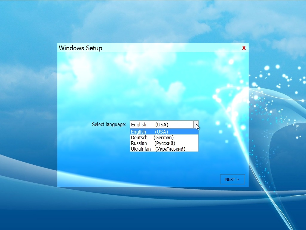Image resolution: width=306 pixels, height=230 pixels.
Task: Choose highlighted English (USA) from the open list
Action: click(x=164, y=132)
